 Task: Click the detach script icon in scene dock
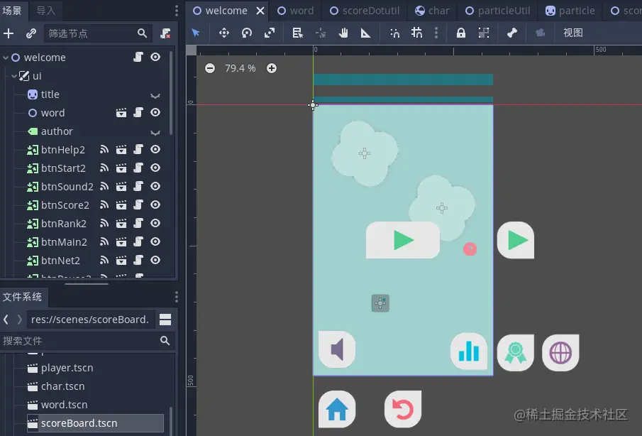tap(165, 33)
